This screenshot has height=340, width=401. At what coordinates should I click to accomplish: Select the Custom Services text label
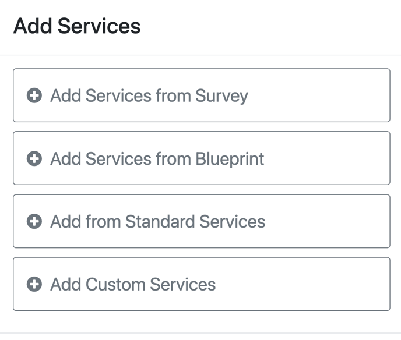coord(133,284)
